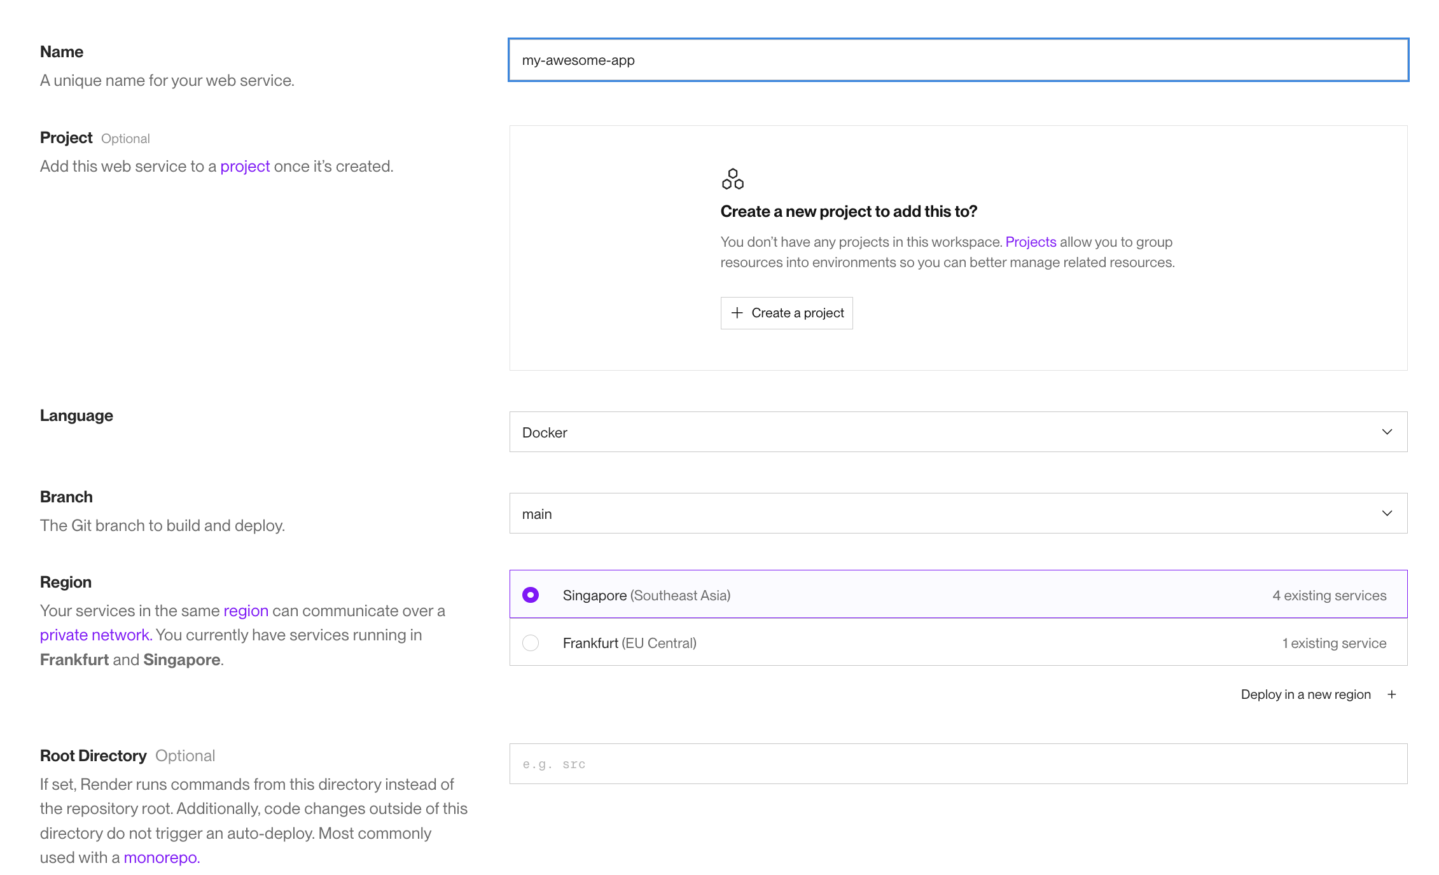This screenshot has height=875, width=1439.
Task: Click the plus icon next to Deploy in a new region
Action: [1392, 694]
